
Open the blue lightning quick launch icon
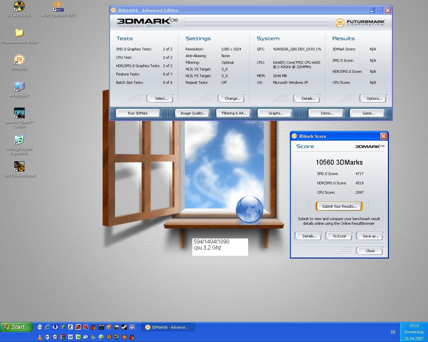tap(55, 327)
